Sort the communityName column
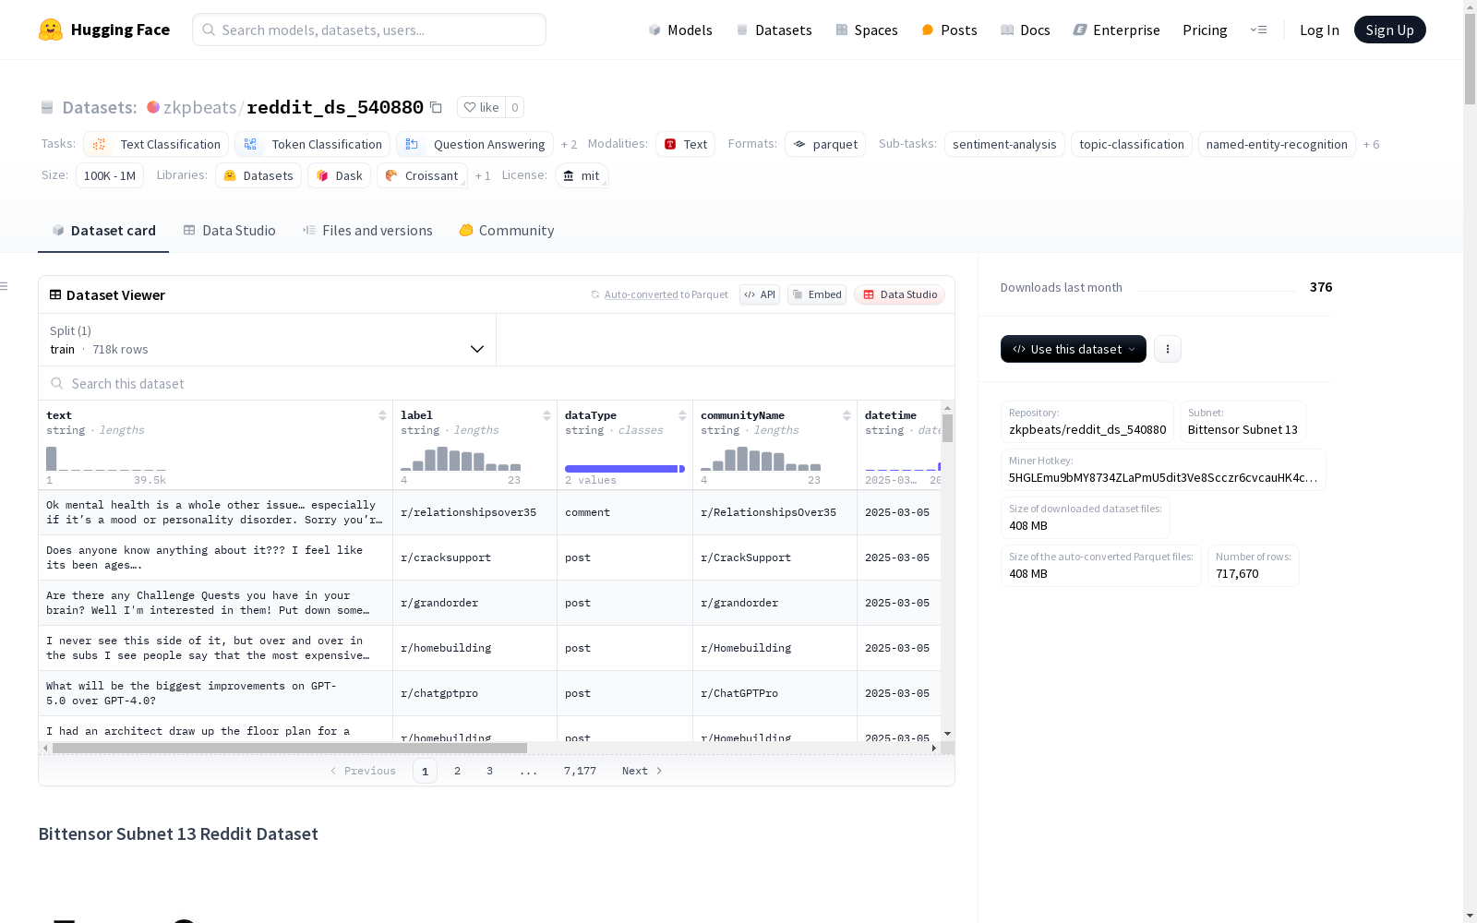1477x923 pixels. pyautogui.click(x=847, y=415)
